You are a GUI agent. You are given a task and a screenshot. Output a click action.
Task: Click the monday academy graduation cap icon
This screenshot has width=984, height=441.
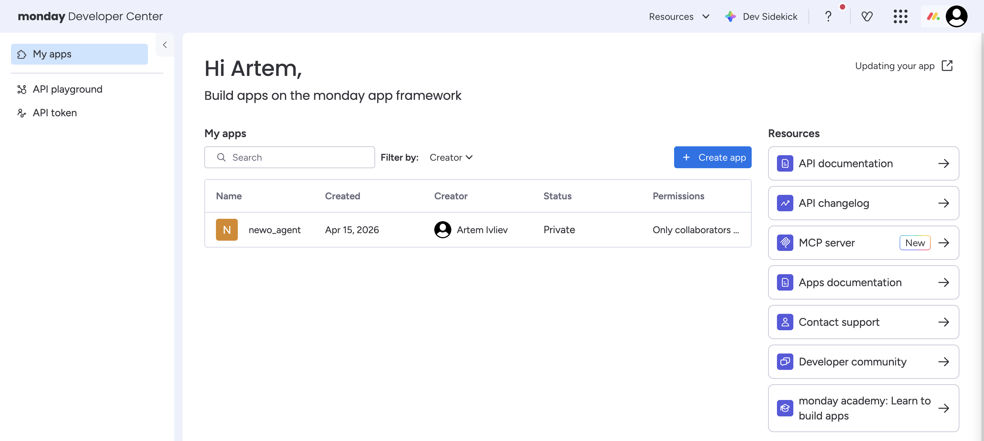[785, 408]
